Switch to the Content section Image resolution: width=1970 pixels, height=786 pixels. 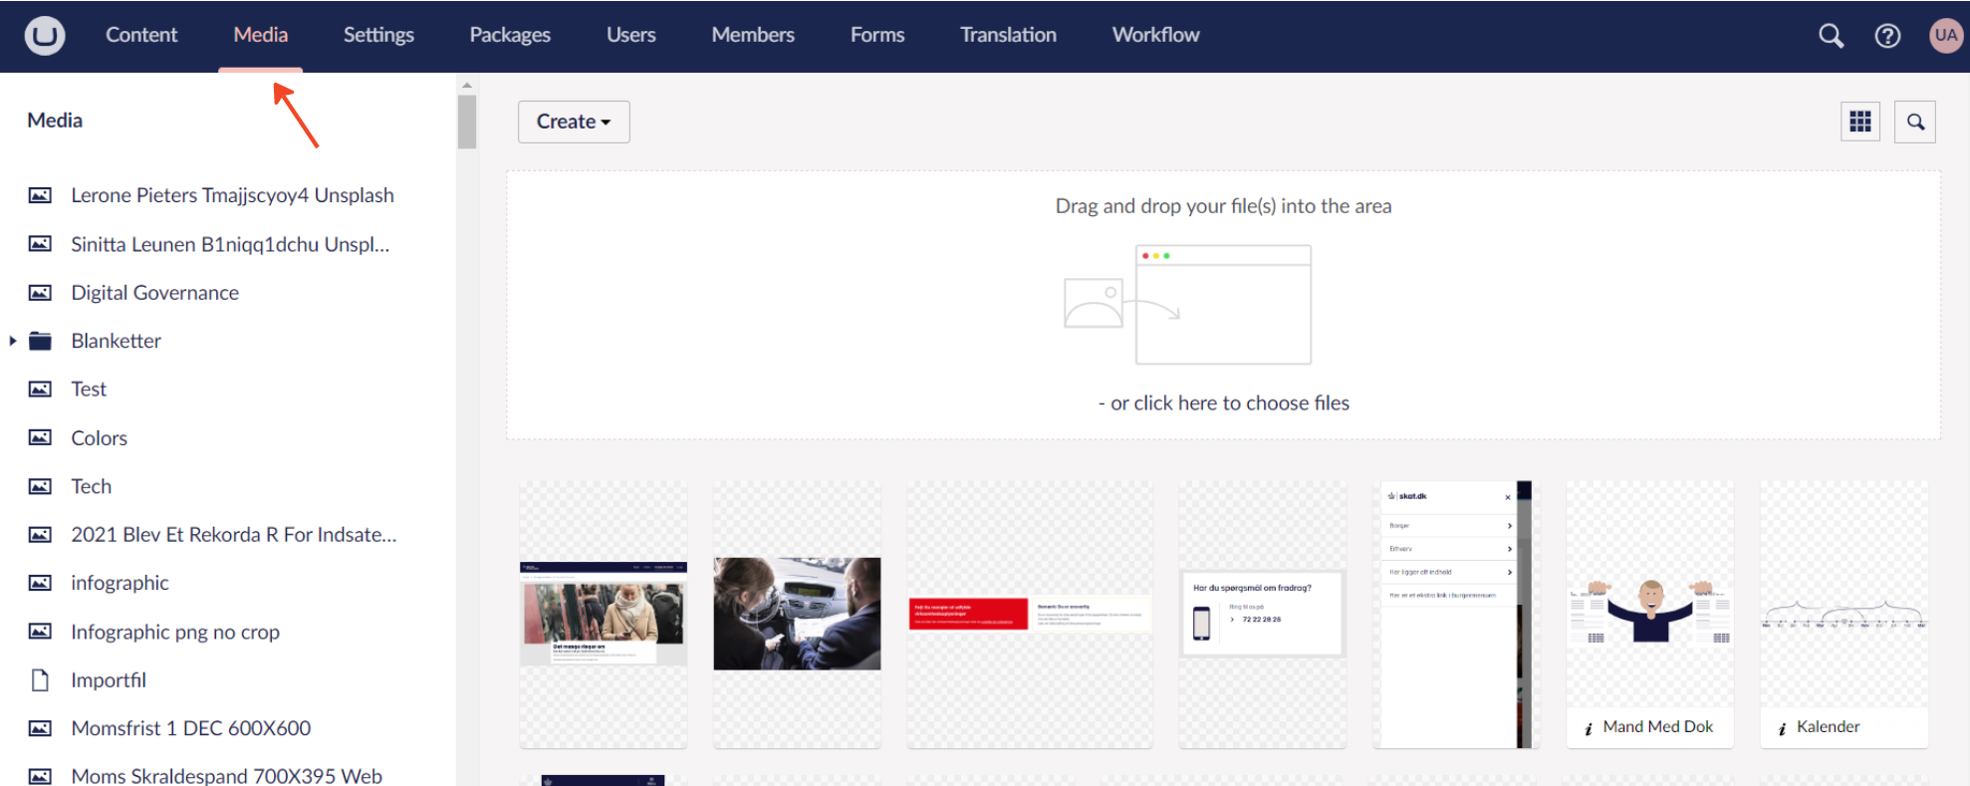tap(141, 35)
